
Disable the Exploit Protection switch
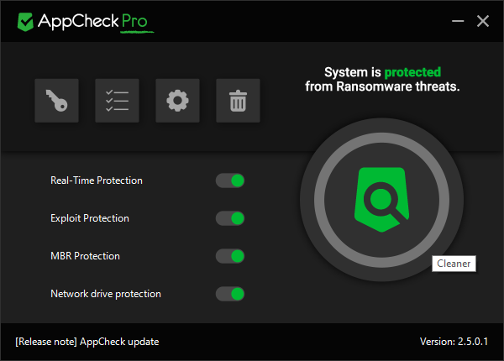tap(230, 218)
